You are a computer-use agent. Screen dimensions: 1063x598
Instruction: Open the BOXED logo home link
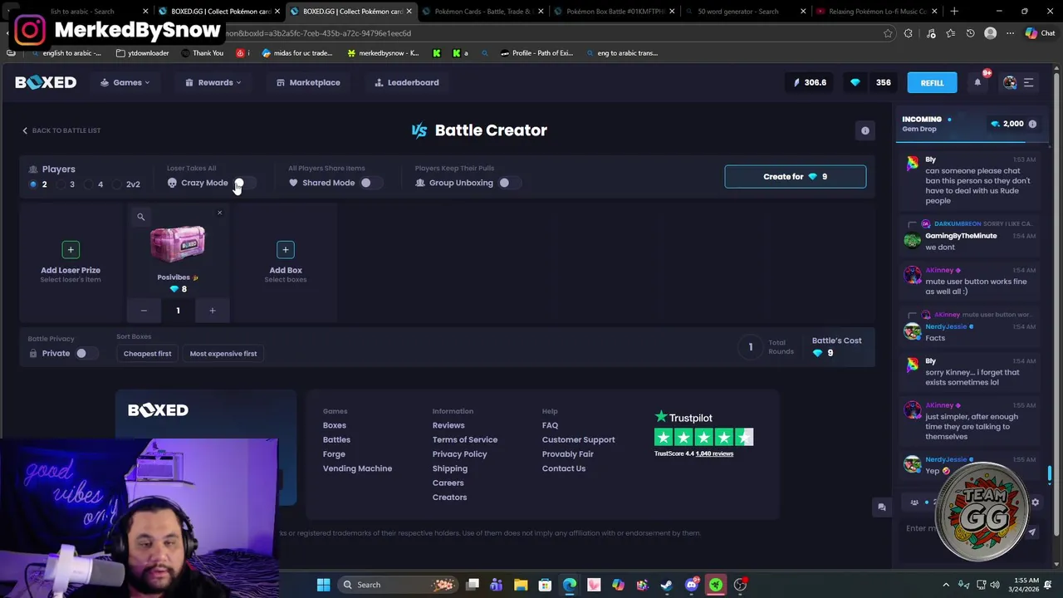coord(46,82)
